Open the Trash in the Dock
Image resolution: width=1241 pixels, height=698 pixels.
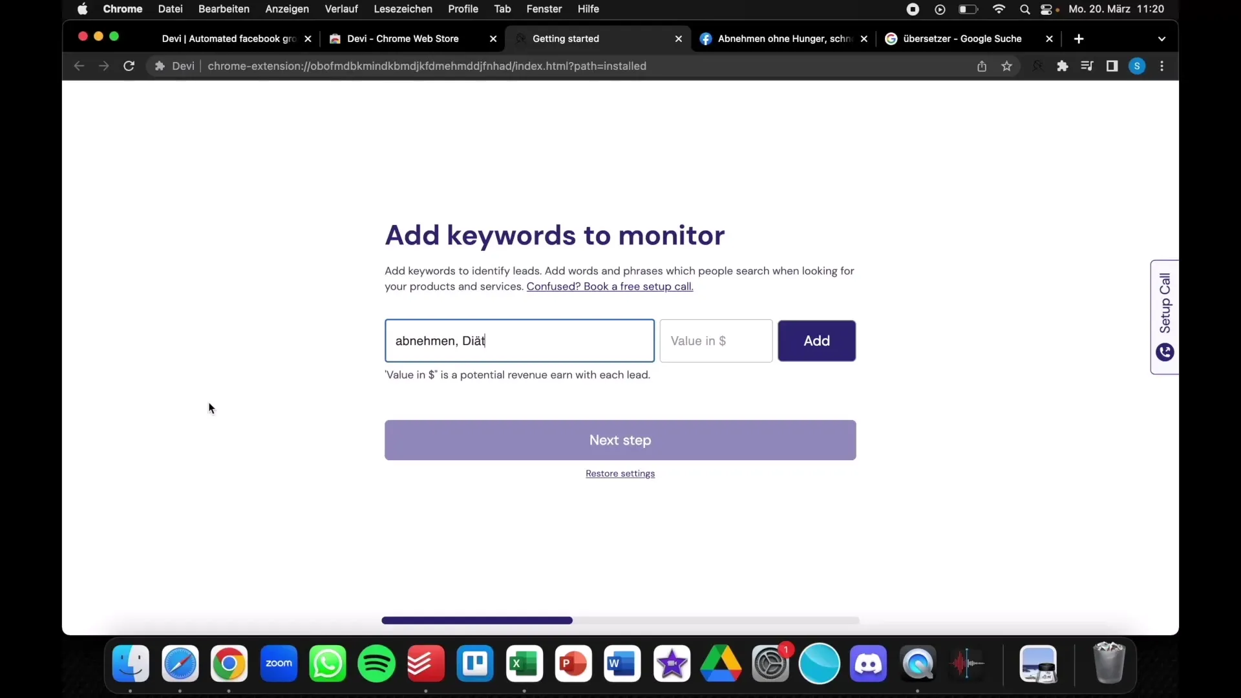1109,662
